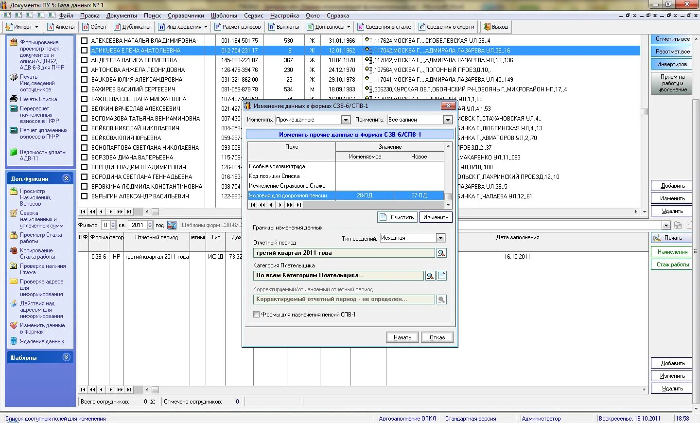The height and width of the screenshot is (423, 700).
Task: Select row Условия для досрочной пенсии
Action: [x=346, y=195]
